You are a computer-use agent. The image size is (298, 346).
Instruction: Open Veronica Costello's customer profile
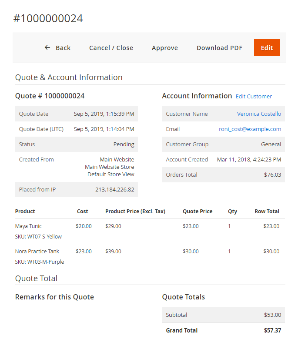(x=259, y=114)
